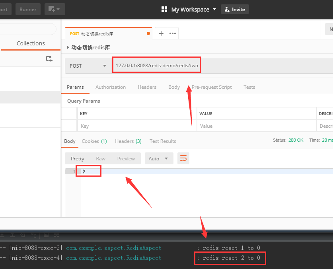The height and width of the screenshot is (269, 333).
Task: Click the Value input cell
Action: [x=257, y=126]
